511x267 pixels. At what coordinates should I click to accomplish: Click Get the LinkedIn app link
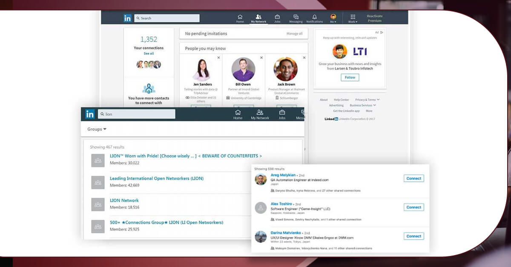(346, 111)
